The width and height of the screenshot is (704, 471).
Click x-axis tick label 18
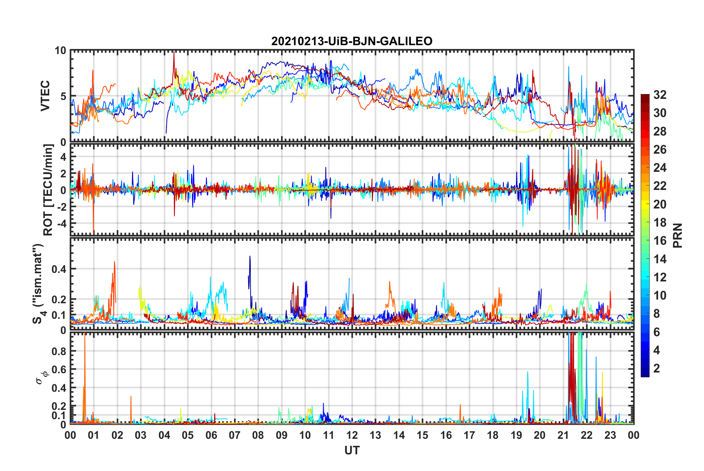[493, 435]
